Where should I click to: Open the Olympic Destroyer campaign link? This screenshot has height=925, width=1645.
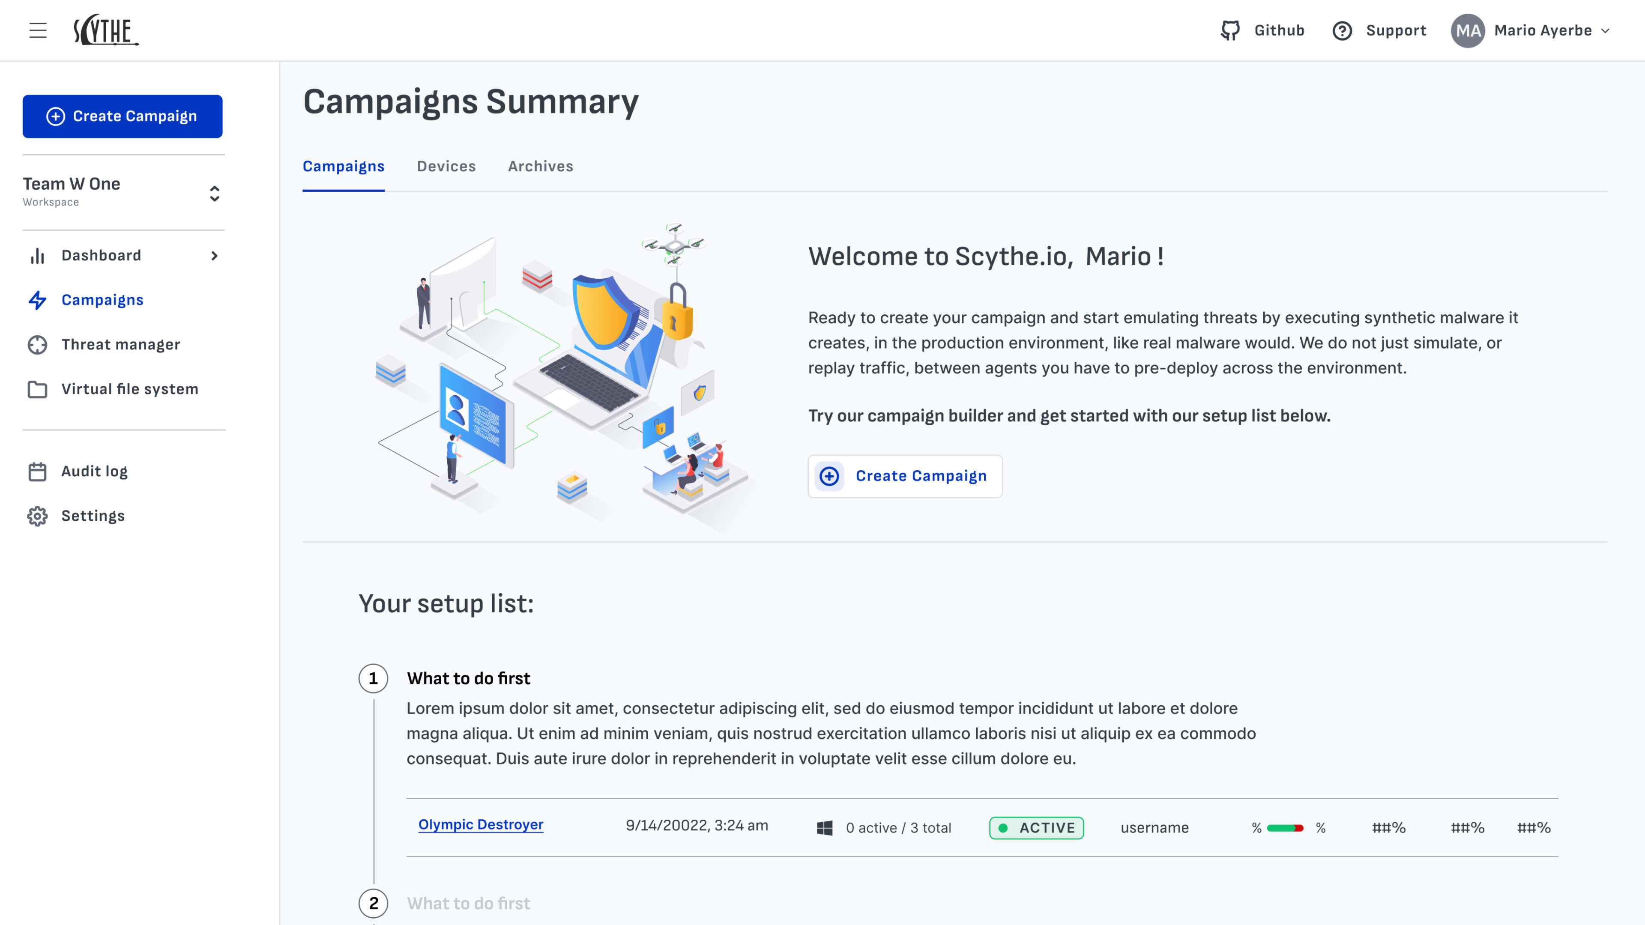[480, 824]
